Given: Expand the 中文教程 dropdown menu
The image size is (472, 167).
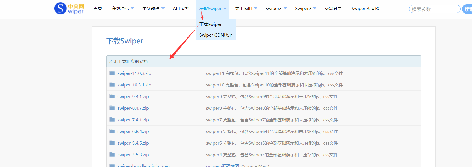Looking at the screenshot, I should [x=153, y=9].
